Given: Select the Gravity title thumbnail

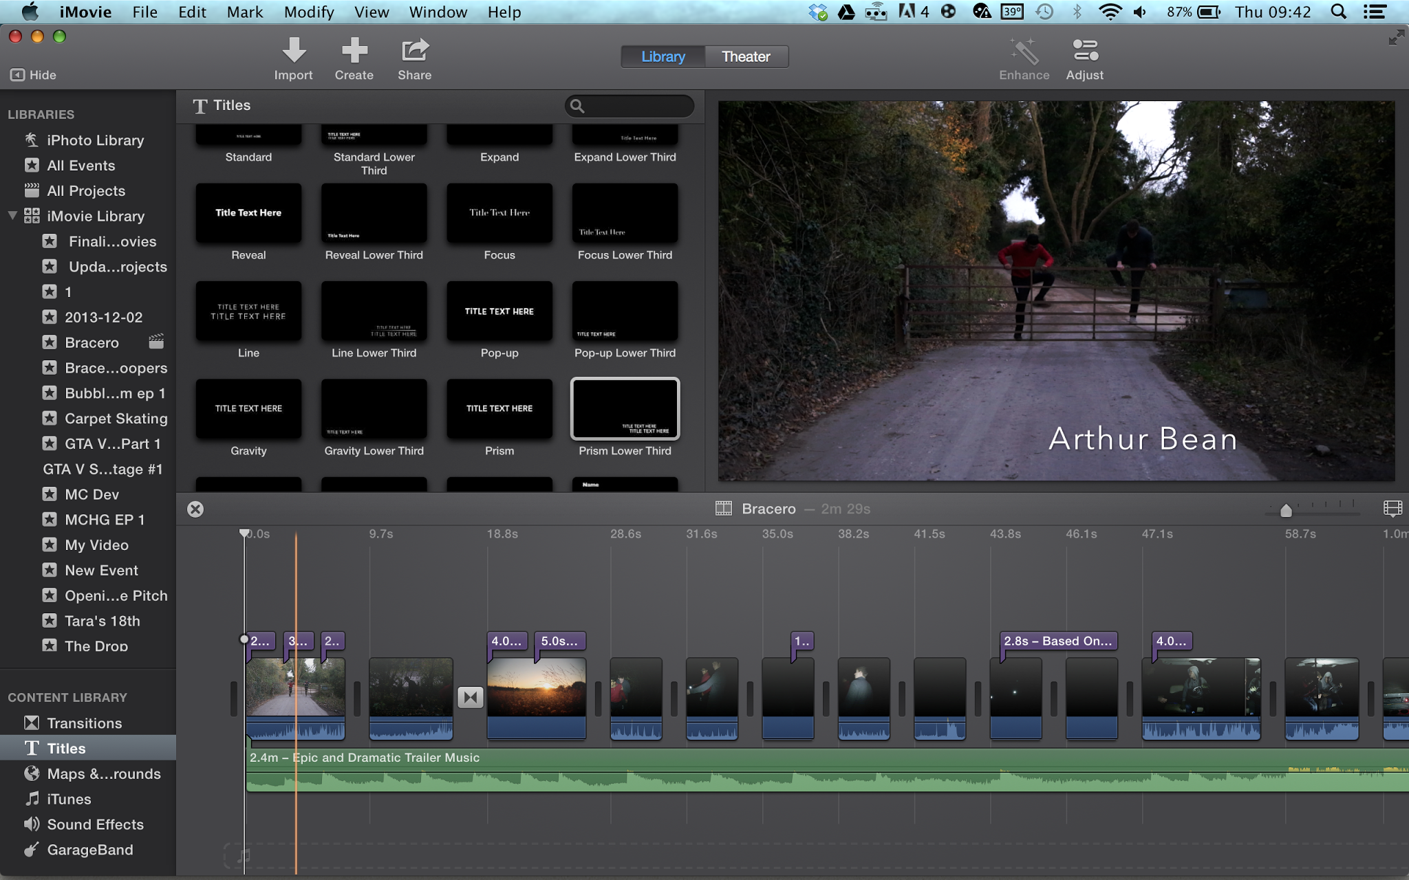Looking at the screenshot, I should [x=248, y=409].
